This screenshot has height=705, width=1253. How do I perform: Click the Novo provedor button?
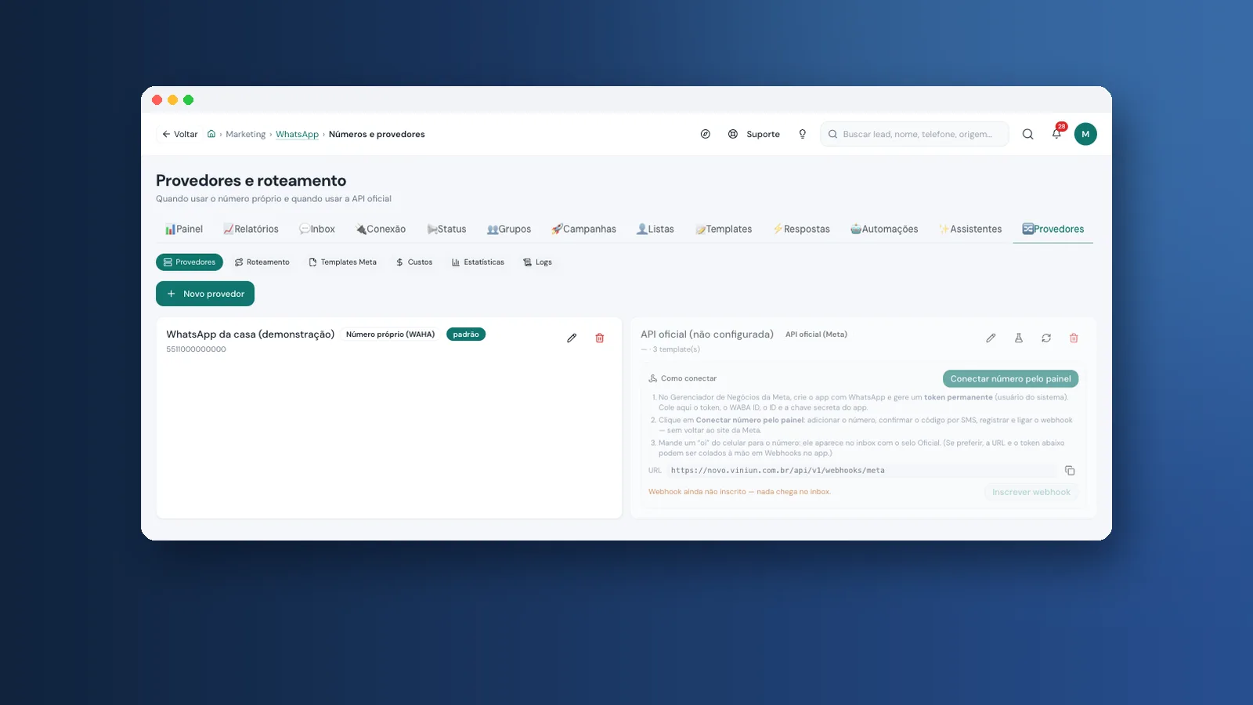point(205,294)
